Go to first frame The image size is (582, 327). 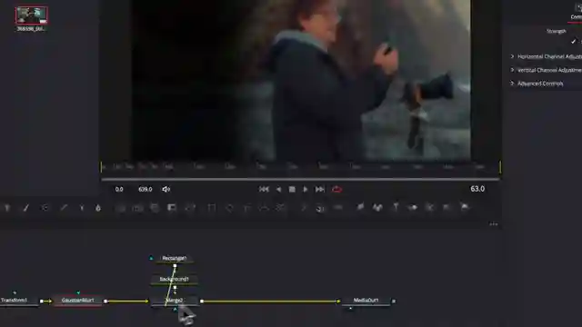click(x=264, y=190)
